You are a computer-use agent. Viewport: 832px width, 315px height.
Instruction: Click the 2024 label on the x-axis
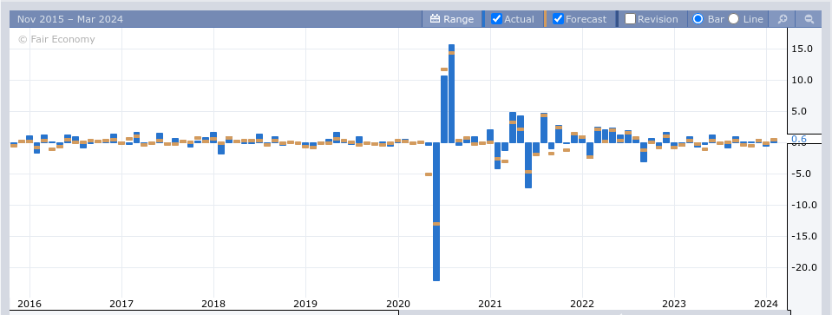tap(766, 304)
